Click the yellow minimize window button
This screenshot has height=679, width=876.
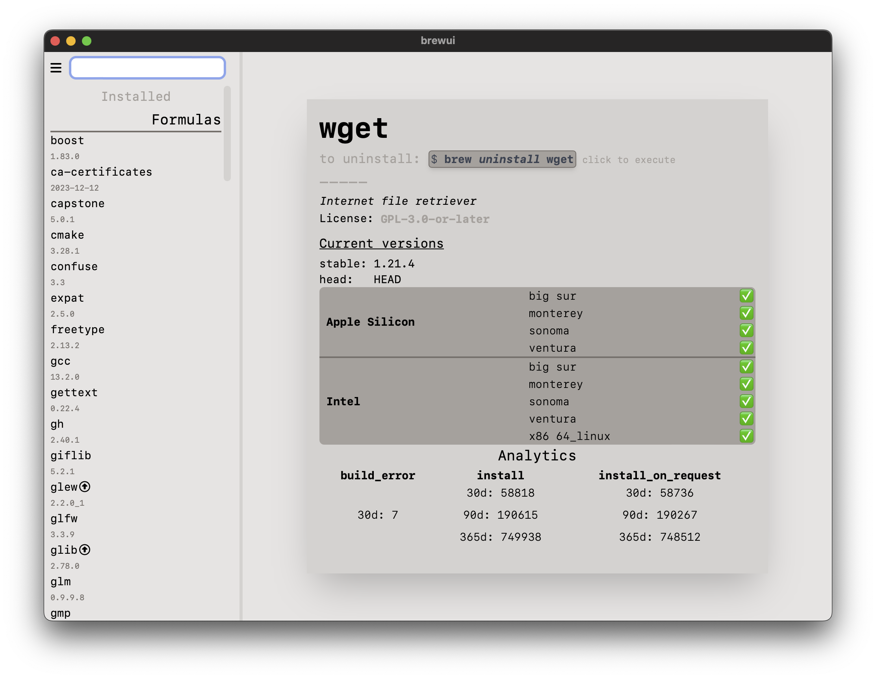pos(71,41)
